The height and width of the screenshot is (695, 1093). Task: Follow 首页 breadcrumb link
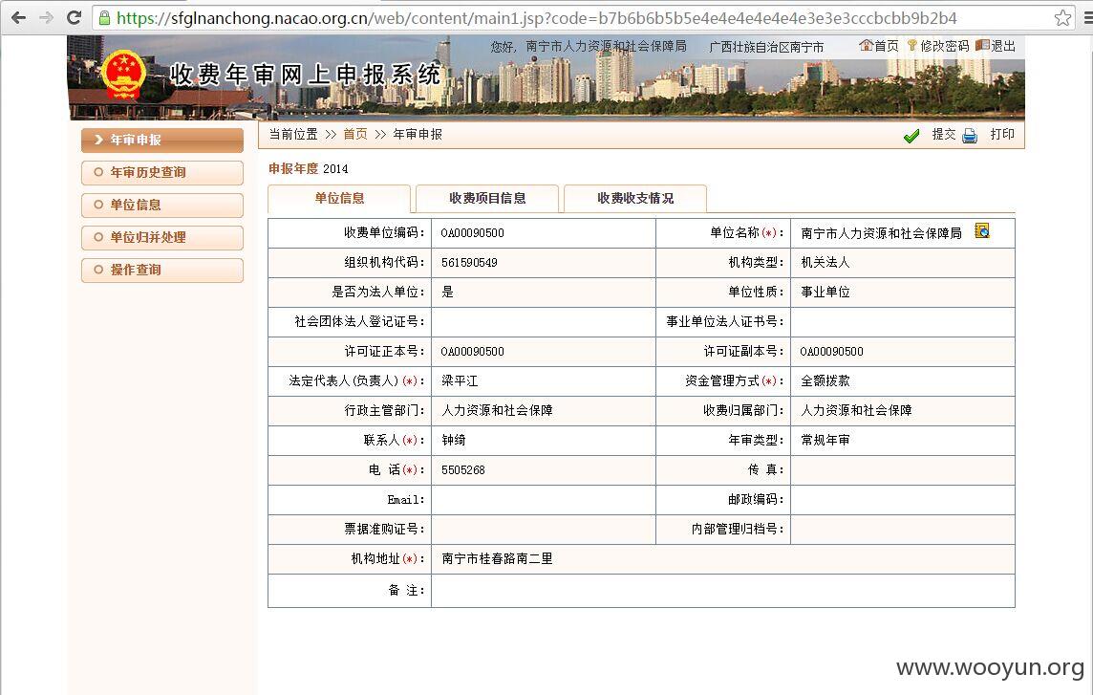pos(355,134)
